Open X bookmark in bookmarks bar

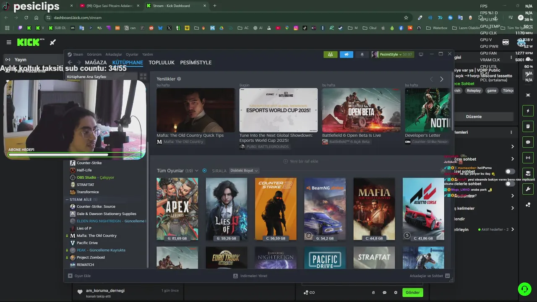[x=169, y=28]
